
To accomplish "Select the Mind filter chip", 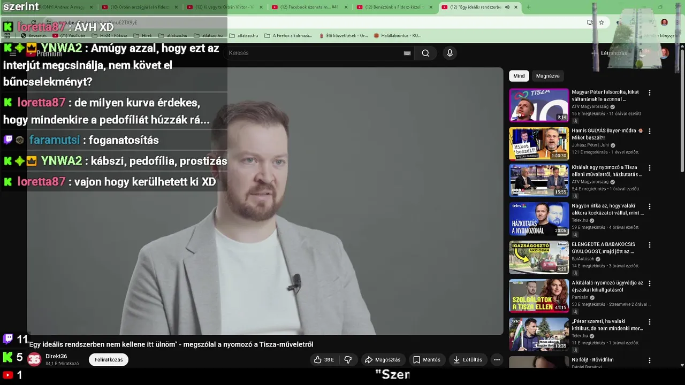I will coord(519,76).
